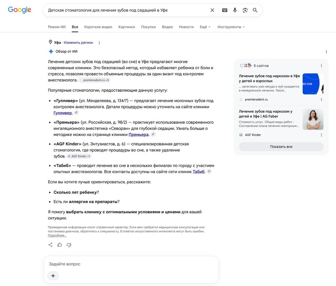
Task: Open the three-dot menu beside Изменить регион
Action: (99, 43)
